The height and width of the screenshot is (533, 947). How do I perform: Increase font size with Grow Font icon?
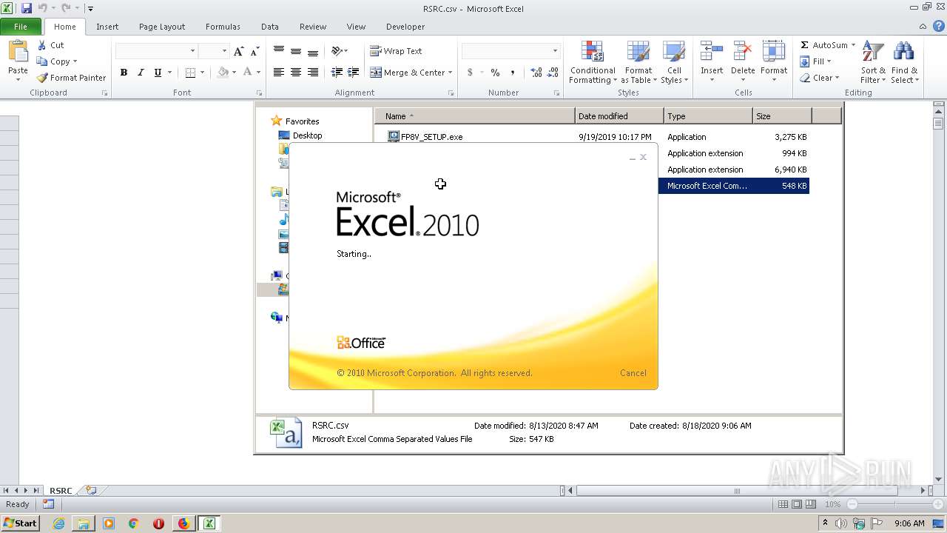coord(238,51)
